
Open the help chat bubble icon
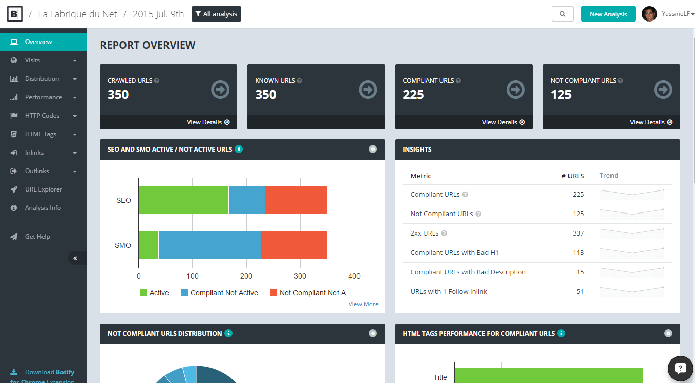[680, 368]
